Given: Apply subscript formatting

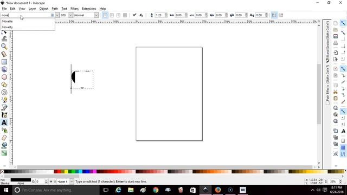Looking at the screenshot, I should click(141, 15).
